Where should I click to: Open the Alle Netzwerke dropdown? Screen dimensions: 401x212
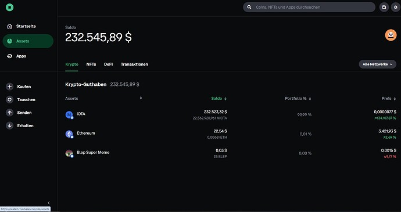(378, 64)
